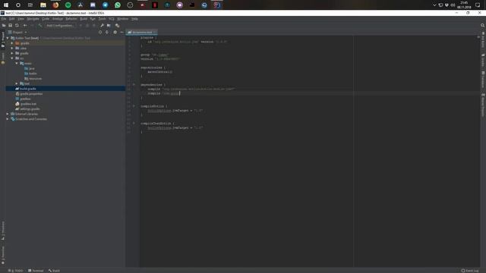Hide the Project panel with minus icon

click(121, 32)
